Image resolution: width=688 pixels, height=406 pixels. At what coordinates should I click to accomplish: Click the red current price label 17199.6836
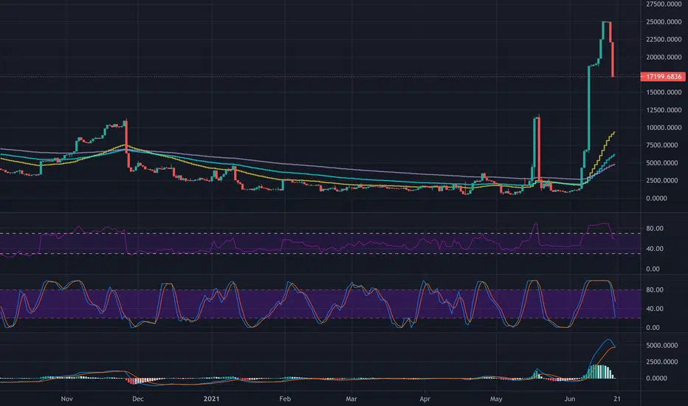(x=663, y=77)
